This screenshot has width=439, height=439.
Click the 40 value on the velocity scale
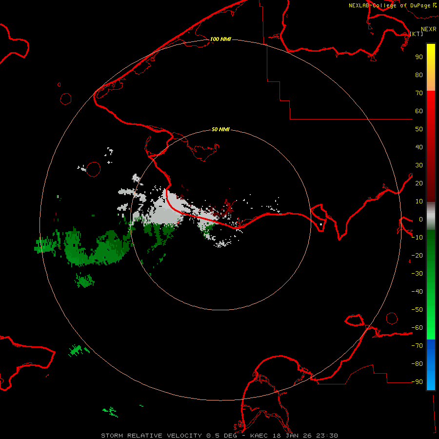(x=419, y=147)
